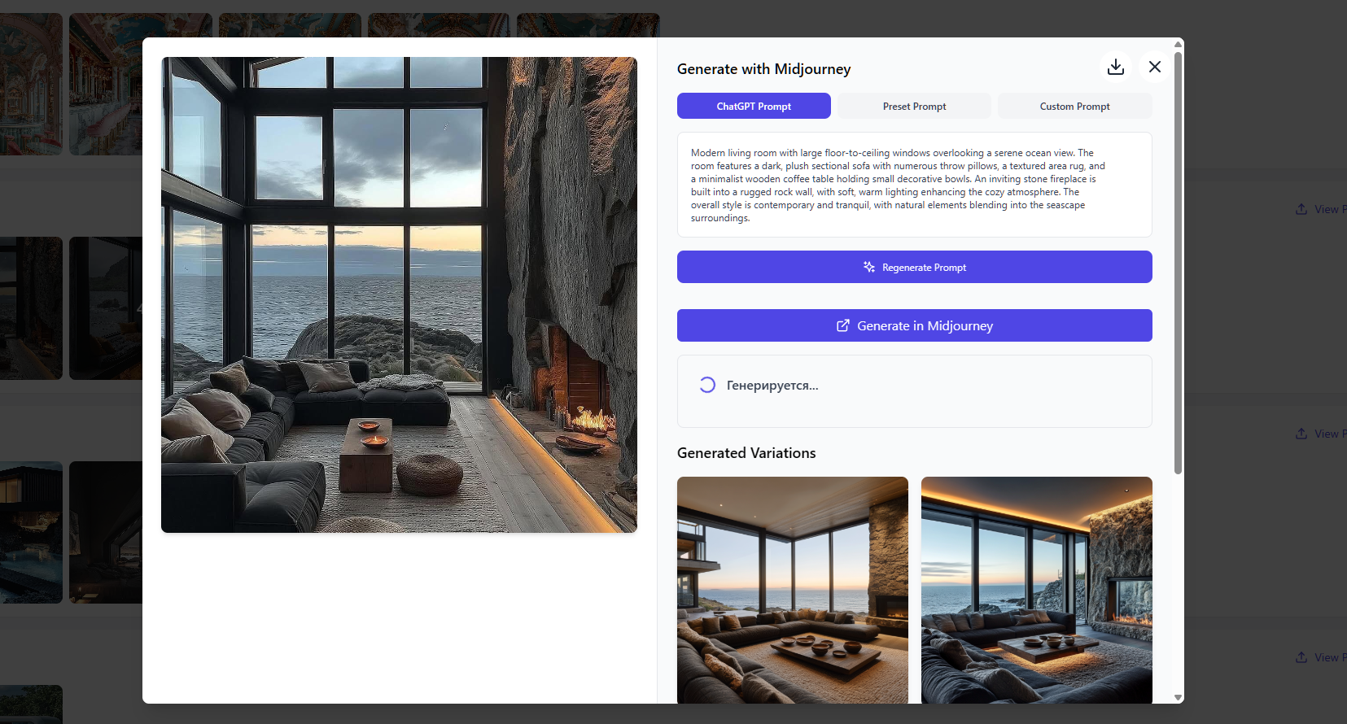Screen dimensions: 1347x724
Task: Switch to the ChatGPT Prompt tab
Action: coord(754,106)
